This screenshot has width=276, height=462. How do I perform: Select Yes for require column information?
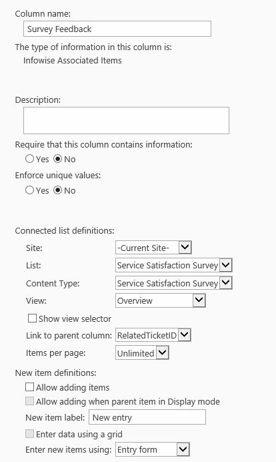[x=29, y=159]
